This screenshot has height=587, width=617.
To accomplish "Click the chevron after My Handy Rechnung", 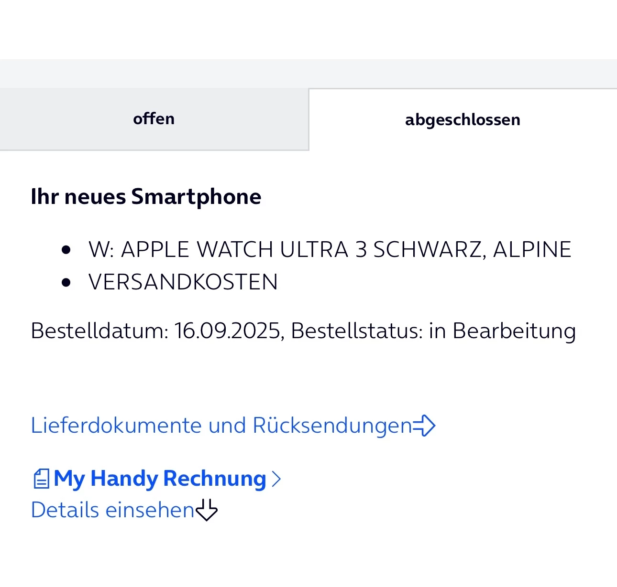I will point(276,479).
